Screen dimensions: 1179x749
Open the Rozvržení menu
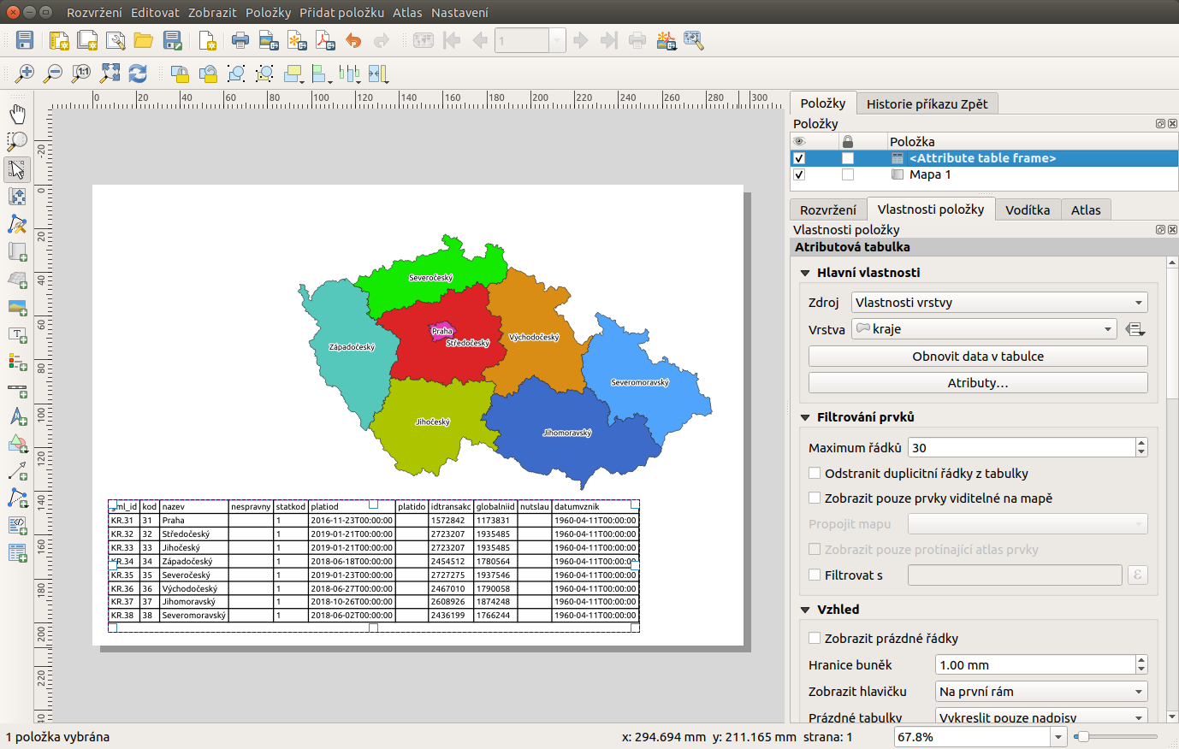[x=94, y=13]
